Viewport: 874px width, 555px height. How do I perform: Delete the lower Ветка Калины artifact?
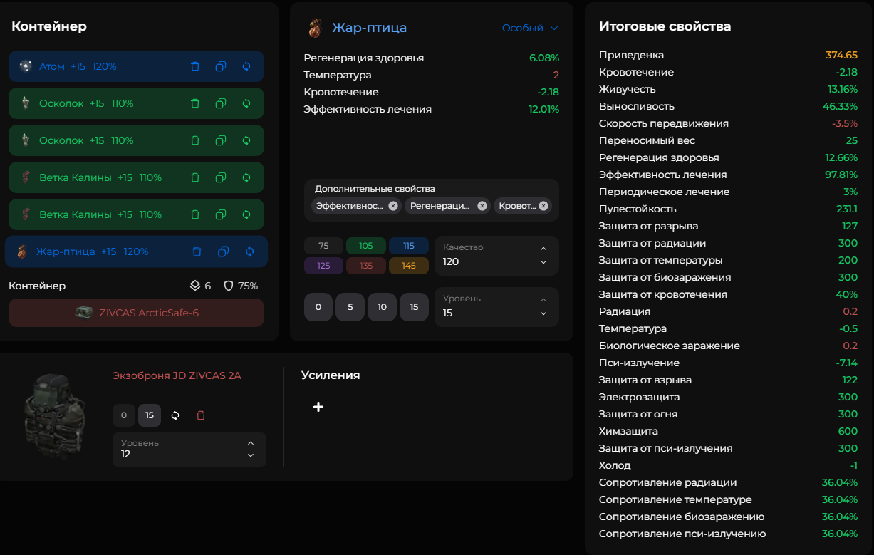[x=195, y=214]
